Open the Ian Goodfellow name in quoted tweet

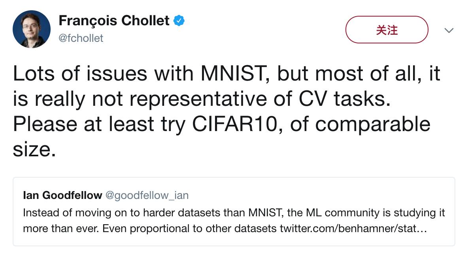(x=62, y=195)
